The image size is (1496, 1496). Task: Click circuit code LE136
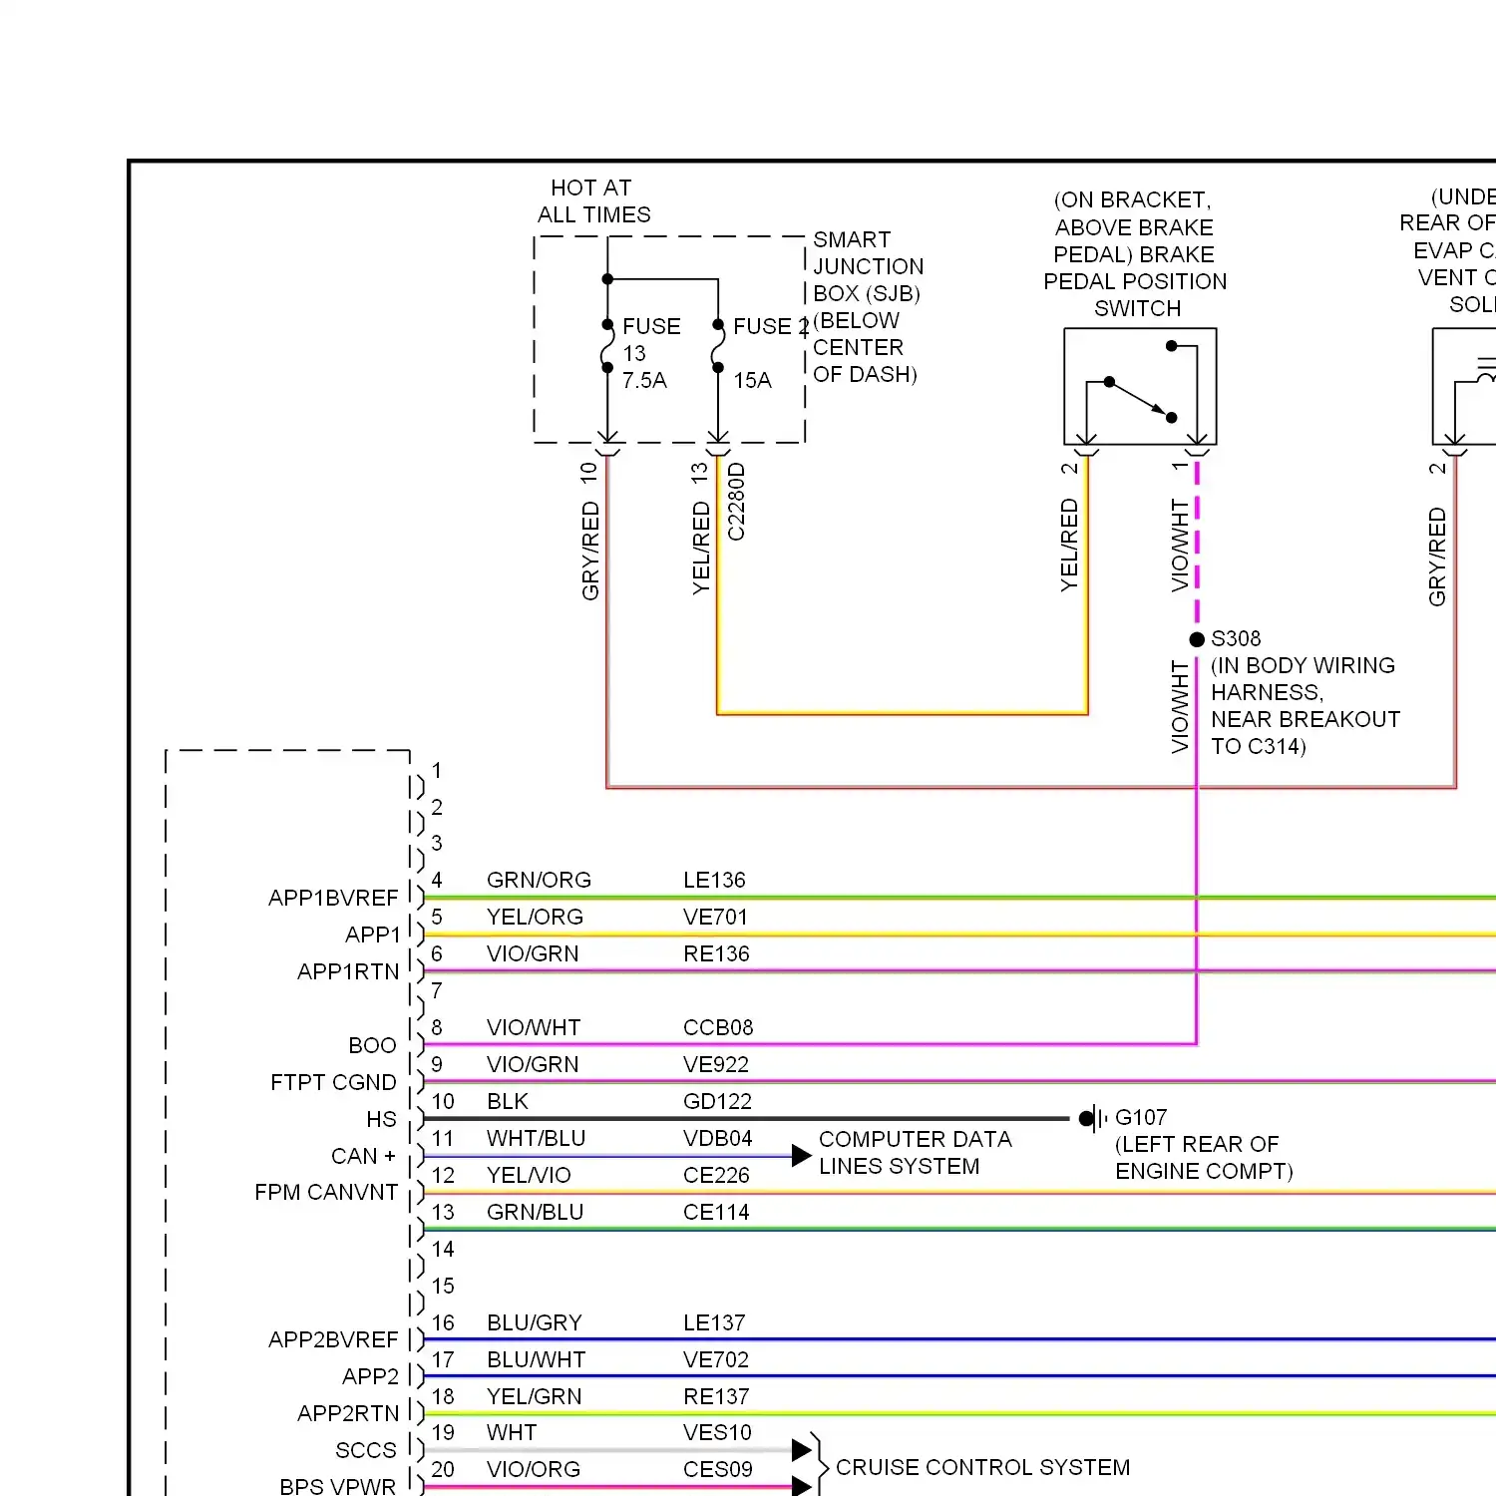(x=714, y=880)
